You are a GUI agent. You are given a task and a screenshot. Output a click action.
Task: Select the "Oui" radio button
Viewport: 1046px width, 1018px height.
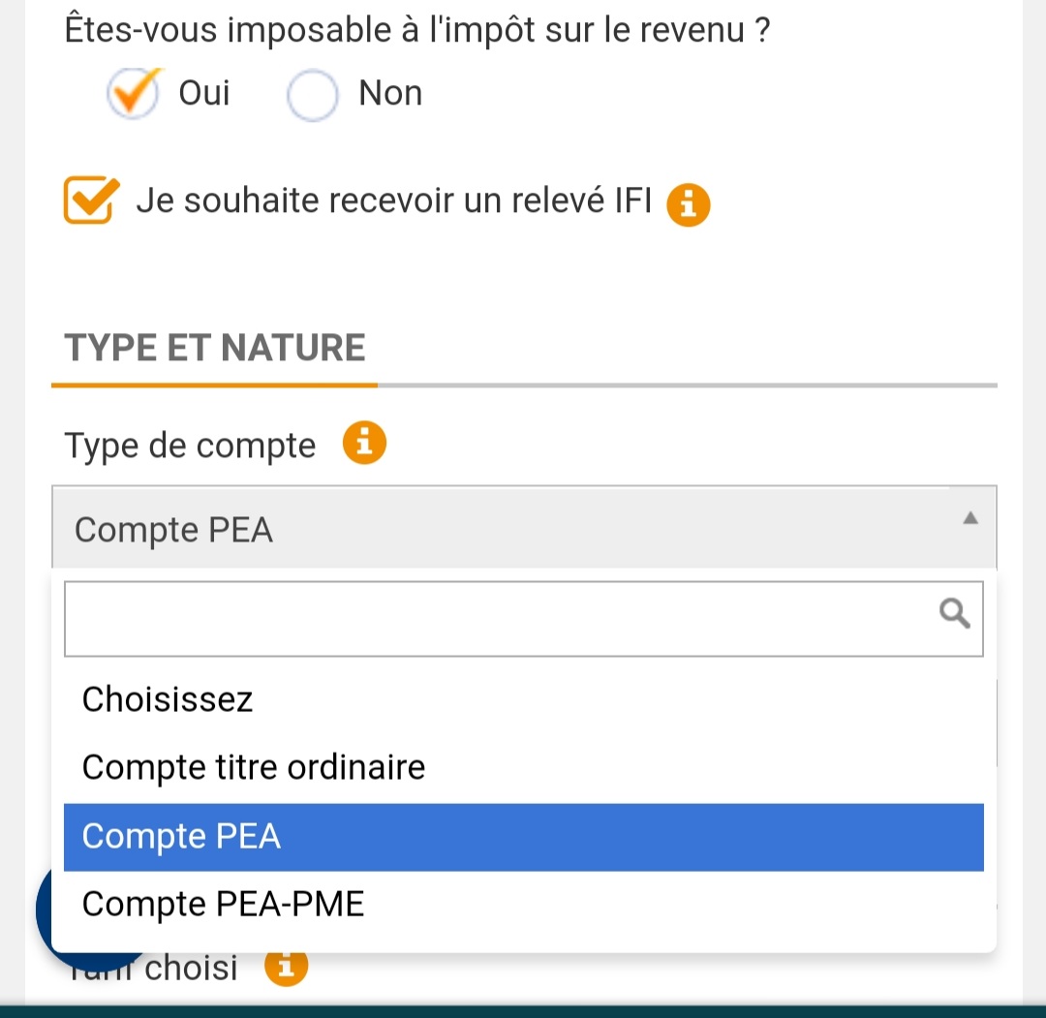pos(133,94)
